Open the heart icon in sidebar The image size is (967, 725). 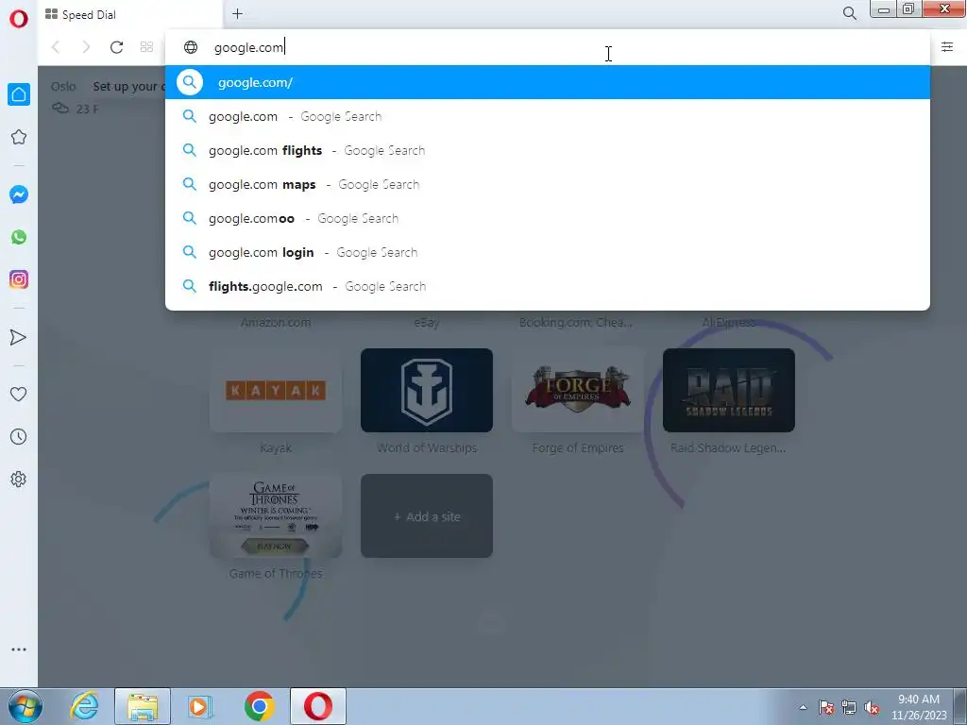19,395
